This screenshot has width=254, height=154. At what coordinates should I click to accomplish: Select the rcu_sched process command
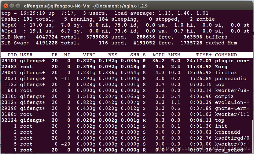point(229,150)
